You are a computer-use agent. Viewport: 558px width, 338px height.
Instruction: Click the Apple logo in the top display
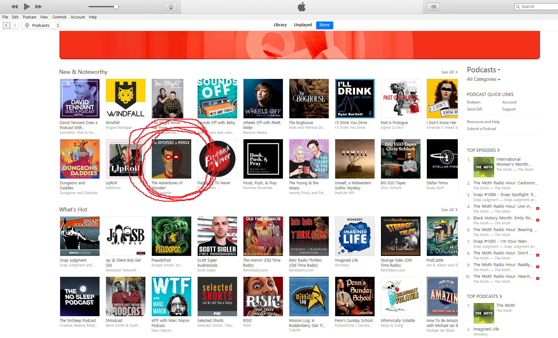pos(302,7)
